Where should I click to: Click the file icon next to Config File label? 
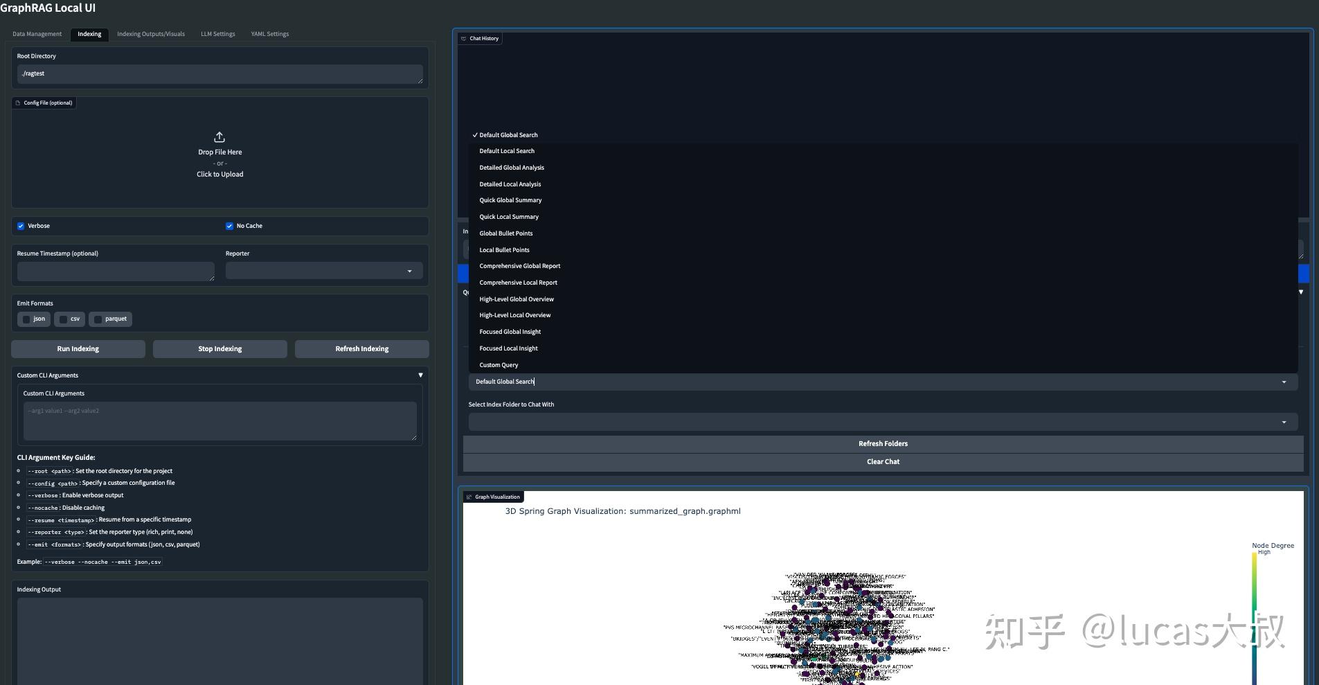[19, 103]
